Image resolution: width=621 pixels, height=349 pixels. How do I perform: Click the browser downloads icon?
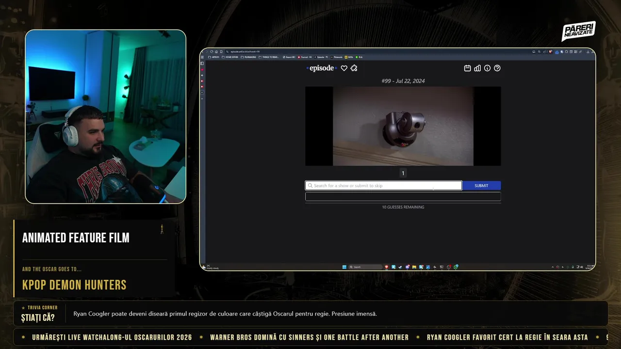point(588,51)
